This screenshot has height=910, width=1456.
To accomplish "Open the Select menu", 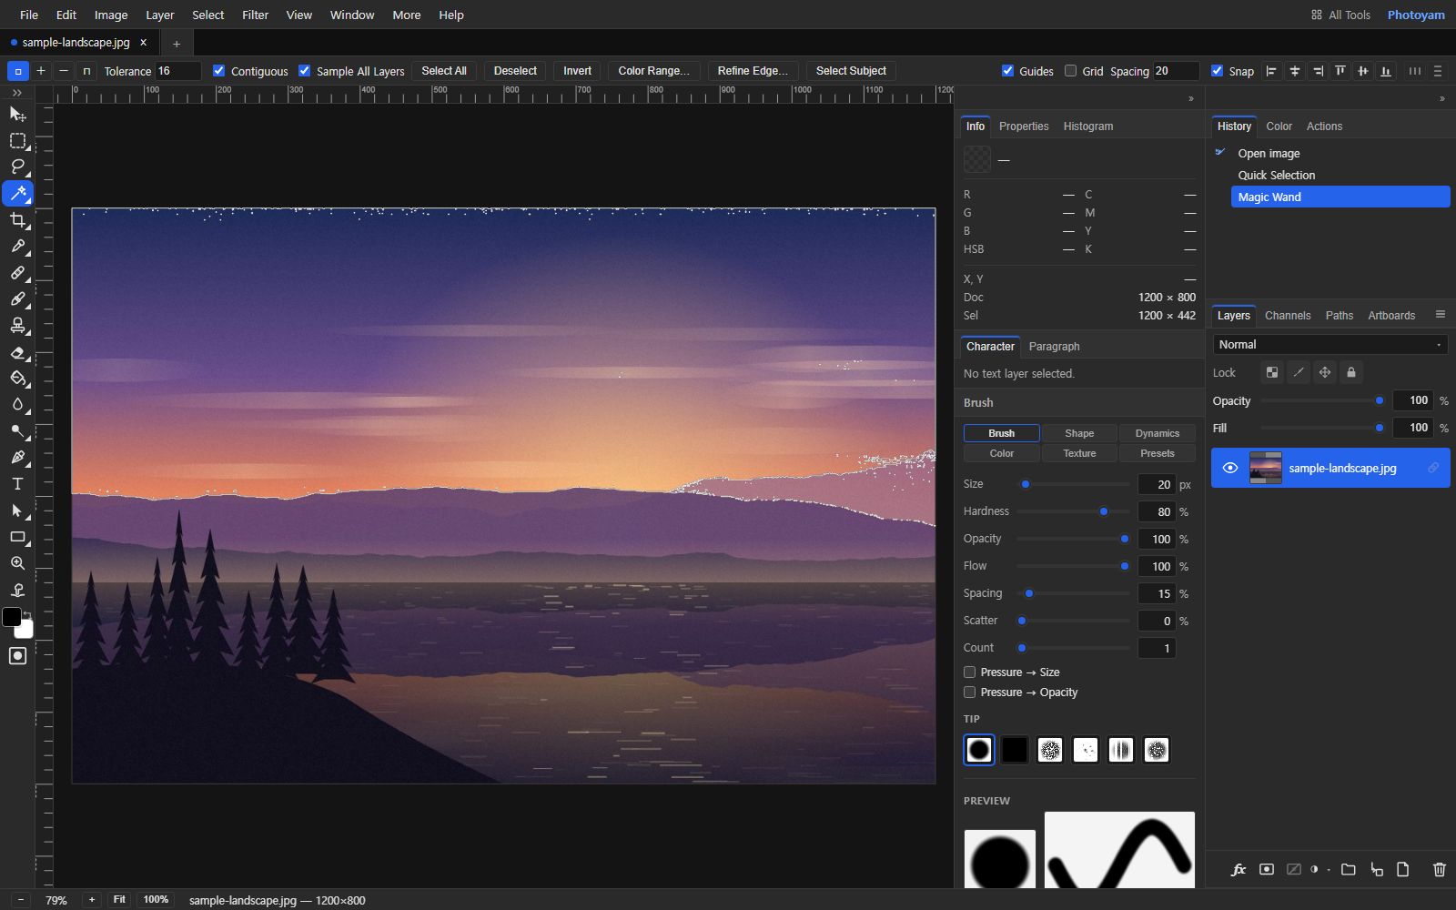I will tap(207, 15).
